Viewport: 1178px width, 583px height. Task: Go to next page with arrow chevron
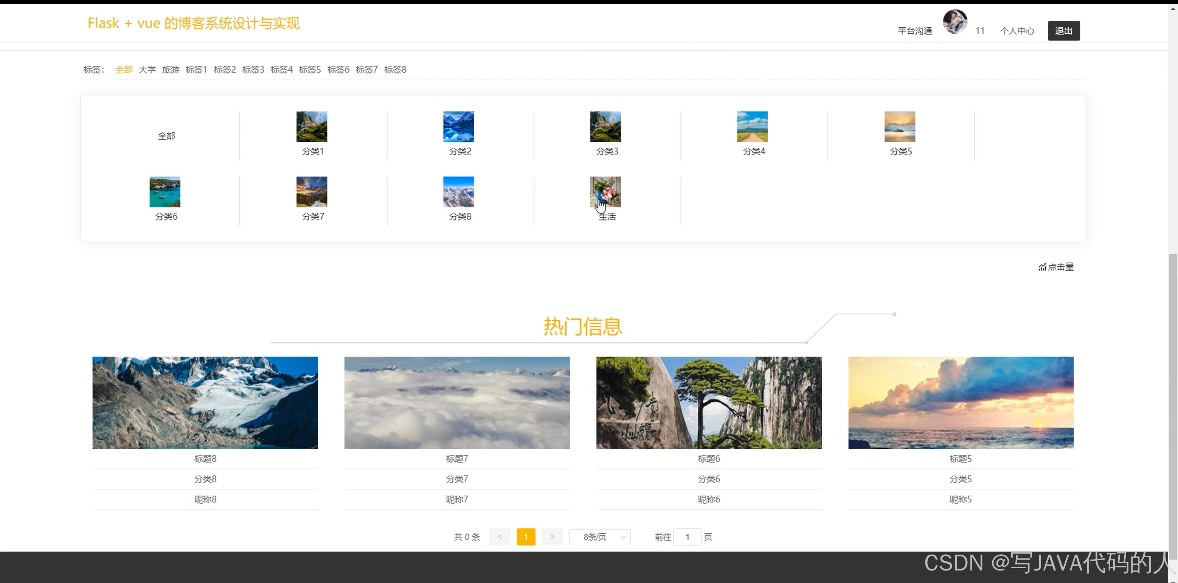tap(553, 537)
